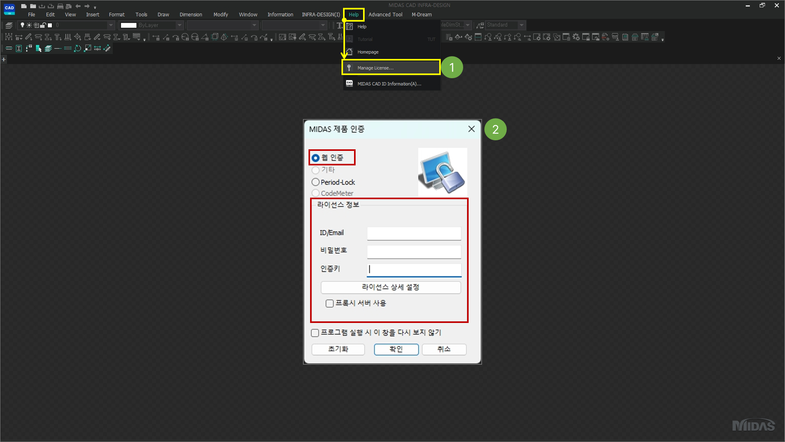Open the quick access toolbar customize arrow
Screen dimensions: 785x442
(x=95, y=7)
